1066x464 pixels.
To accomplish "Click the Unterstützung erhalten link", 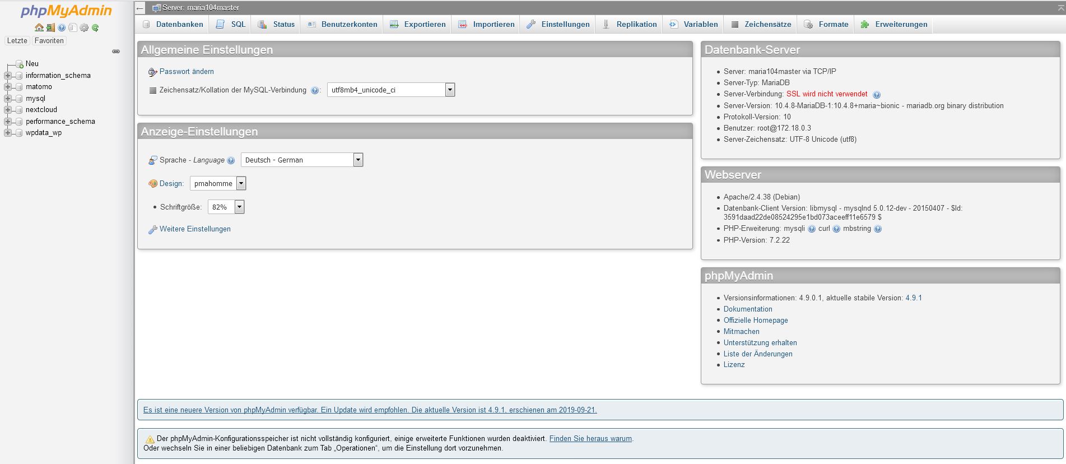I will (x=760, y=343).
